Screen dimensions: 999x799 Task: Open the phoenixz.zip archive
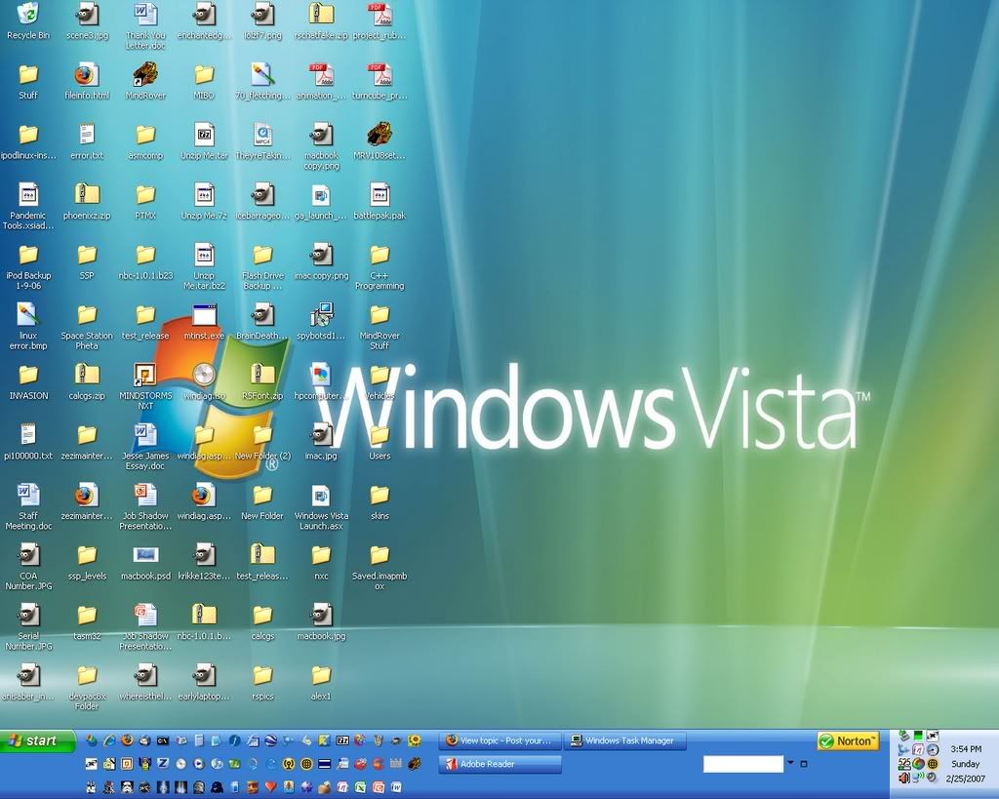point(87,201)
